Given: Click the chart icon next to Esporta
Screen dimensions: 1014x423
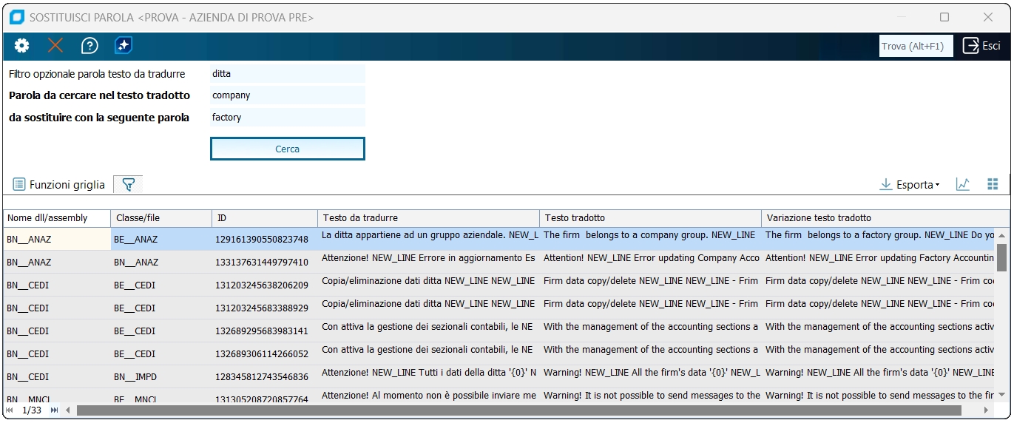Looking at the screenshot, I should [962, 185].
